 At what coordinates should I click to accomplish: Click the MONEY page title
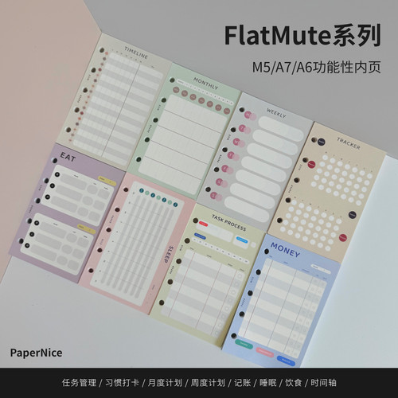tap(285, 250)
